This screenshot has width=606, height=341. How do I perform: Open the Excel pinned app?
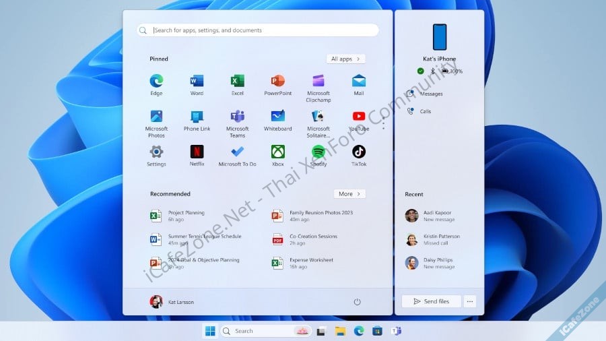click(237, 82)
